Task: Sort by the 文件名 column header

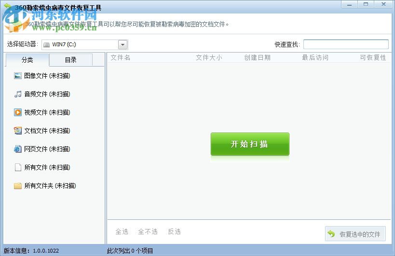Action: 121,58
